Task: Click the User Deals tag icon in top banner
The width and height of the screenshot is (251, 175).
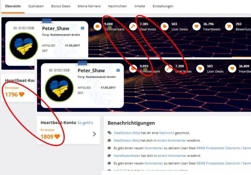Action: 165,26
